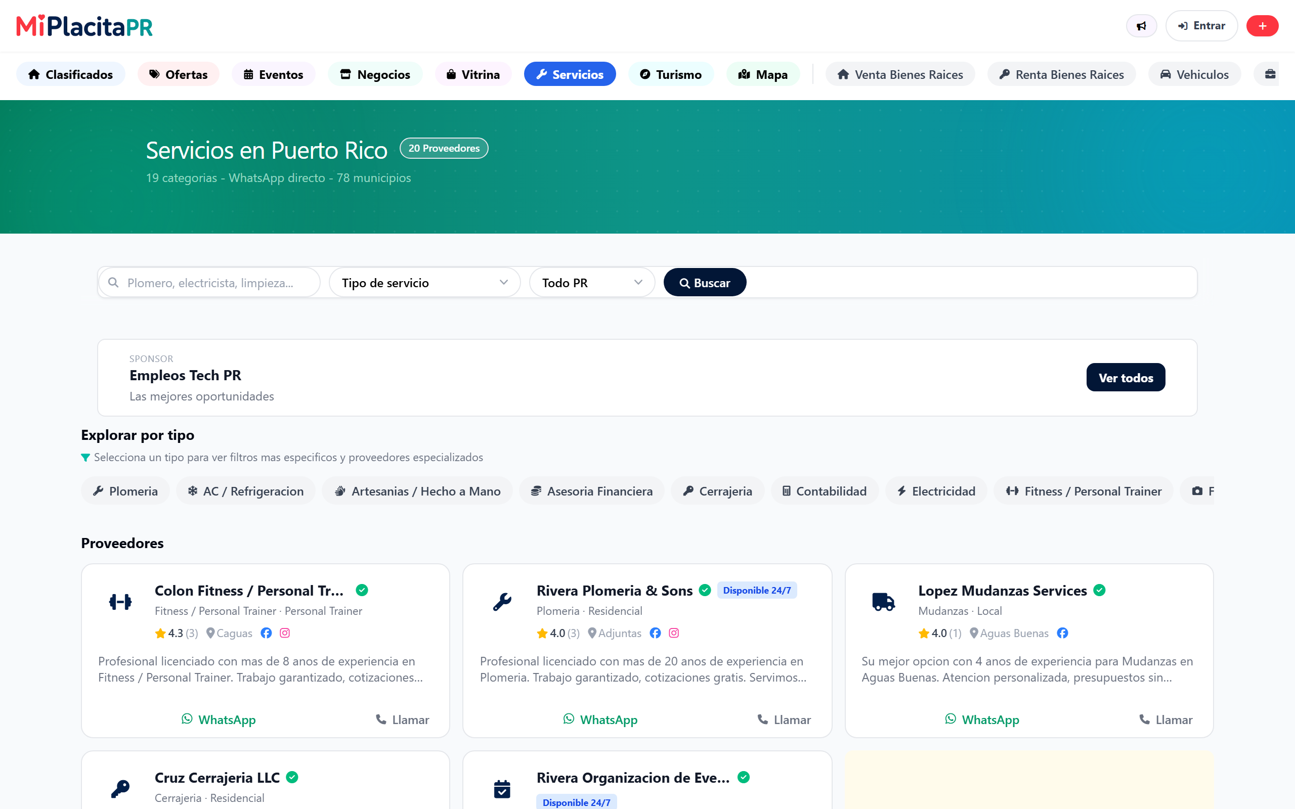Image resolution: width=1295 pixels, height=809 pixels.
Task: Open the Negocios tab
Action: [x=375, y=74]
